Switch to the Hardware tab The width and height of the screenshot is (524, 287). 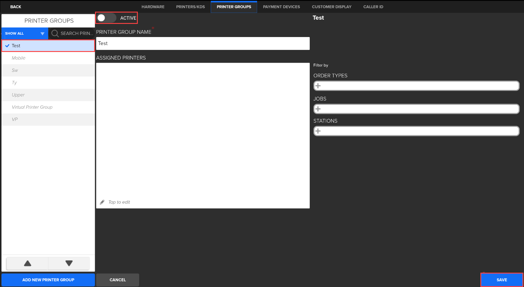pos(153,7)
